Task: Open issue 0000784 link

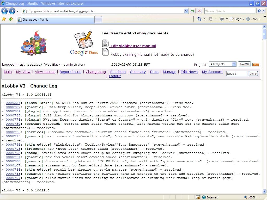Action: coord(13,111)
